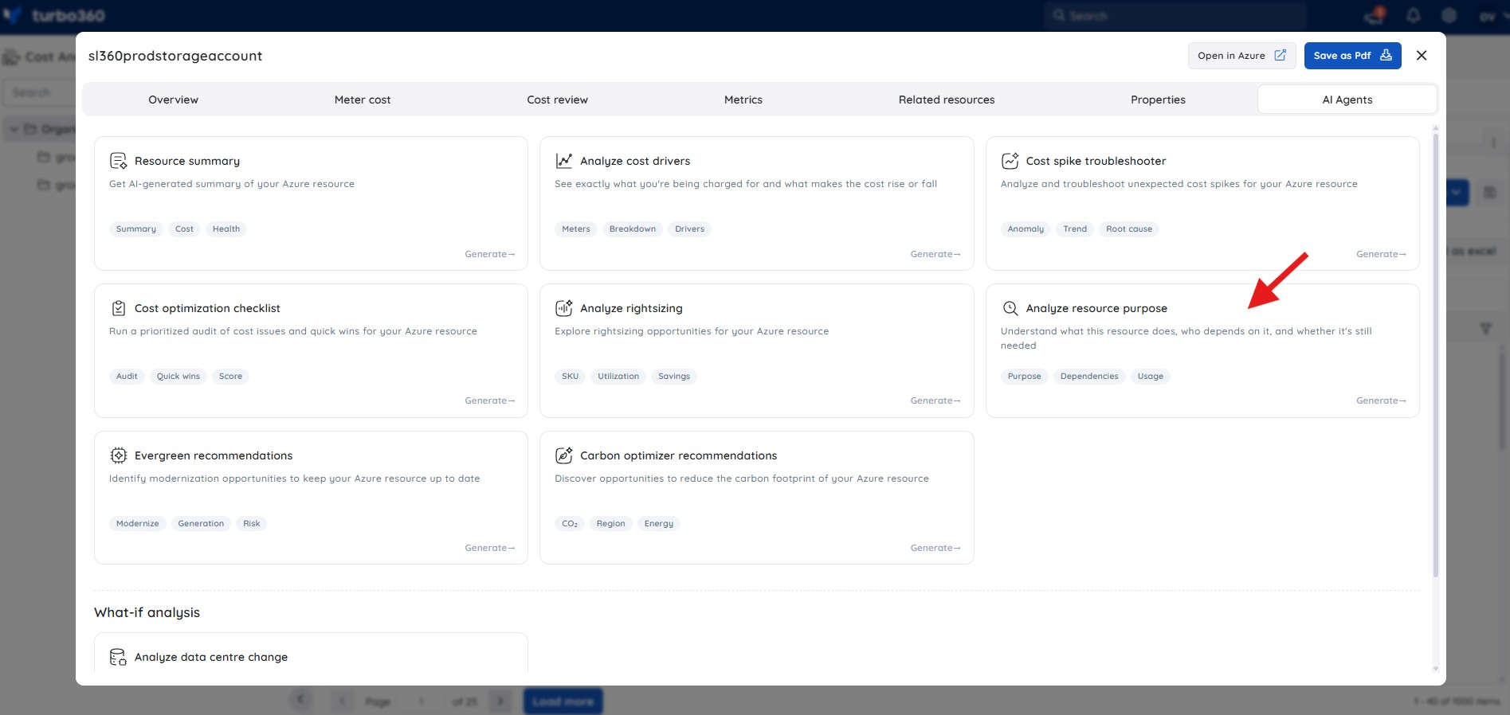Switch to the Overview tab
The height and width of the screenshot is (715, 1510).
173,100
